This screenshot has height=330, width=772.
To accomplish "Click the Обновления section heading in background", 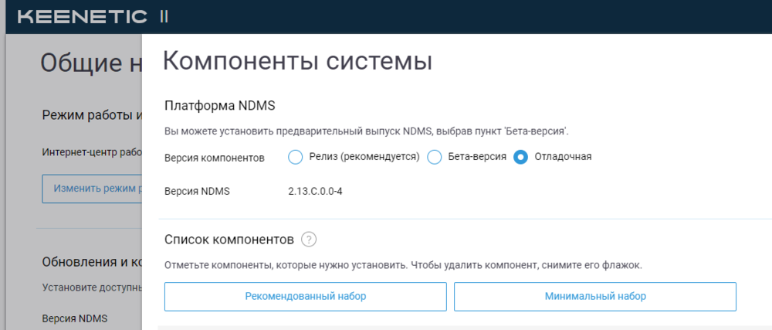I will pos(92,261).
